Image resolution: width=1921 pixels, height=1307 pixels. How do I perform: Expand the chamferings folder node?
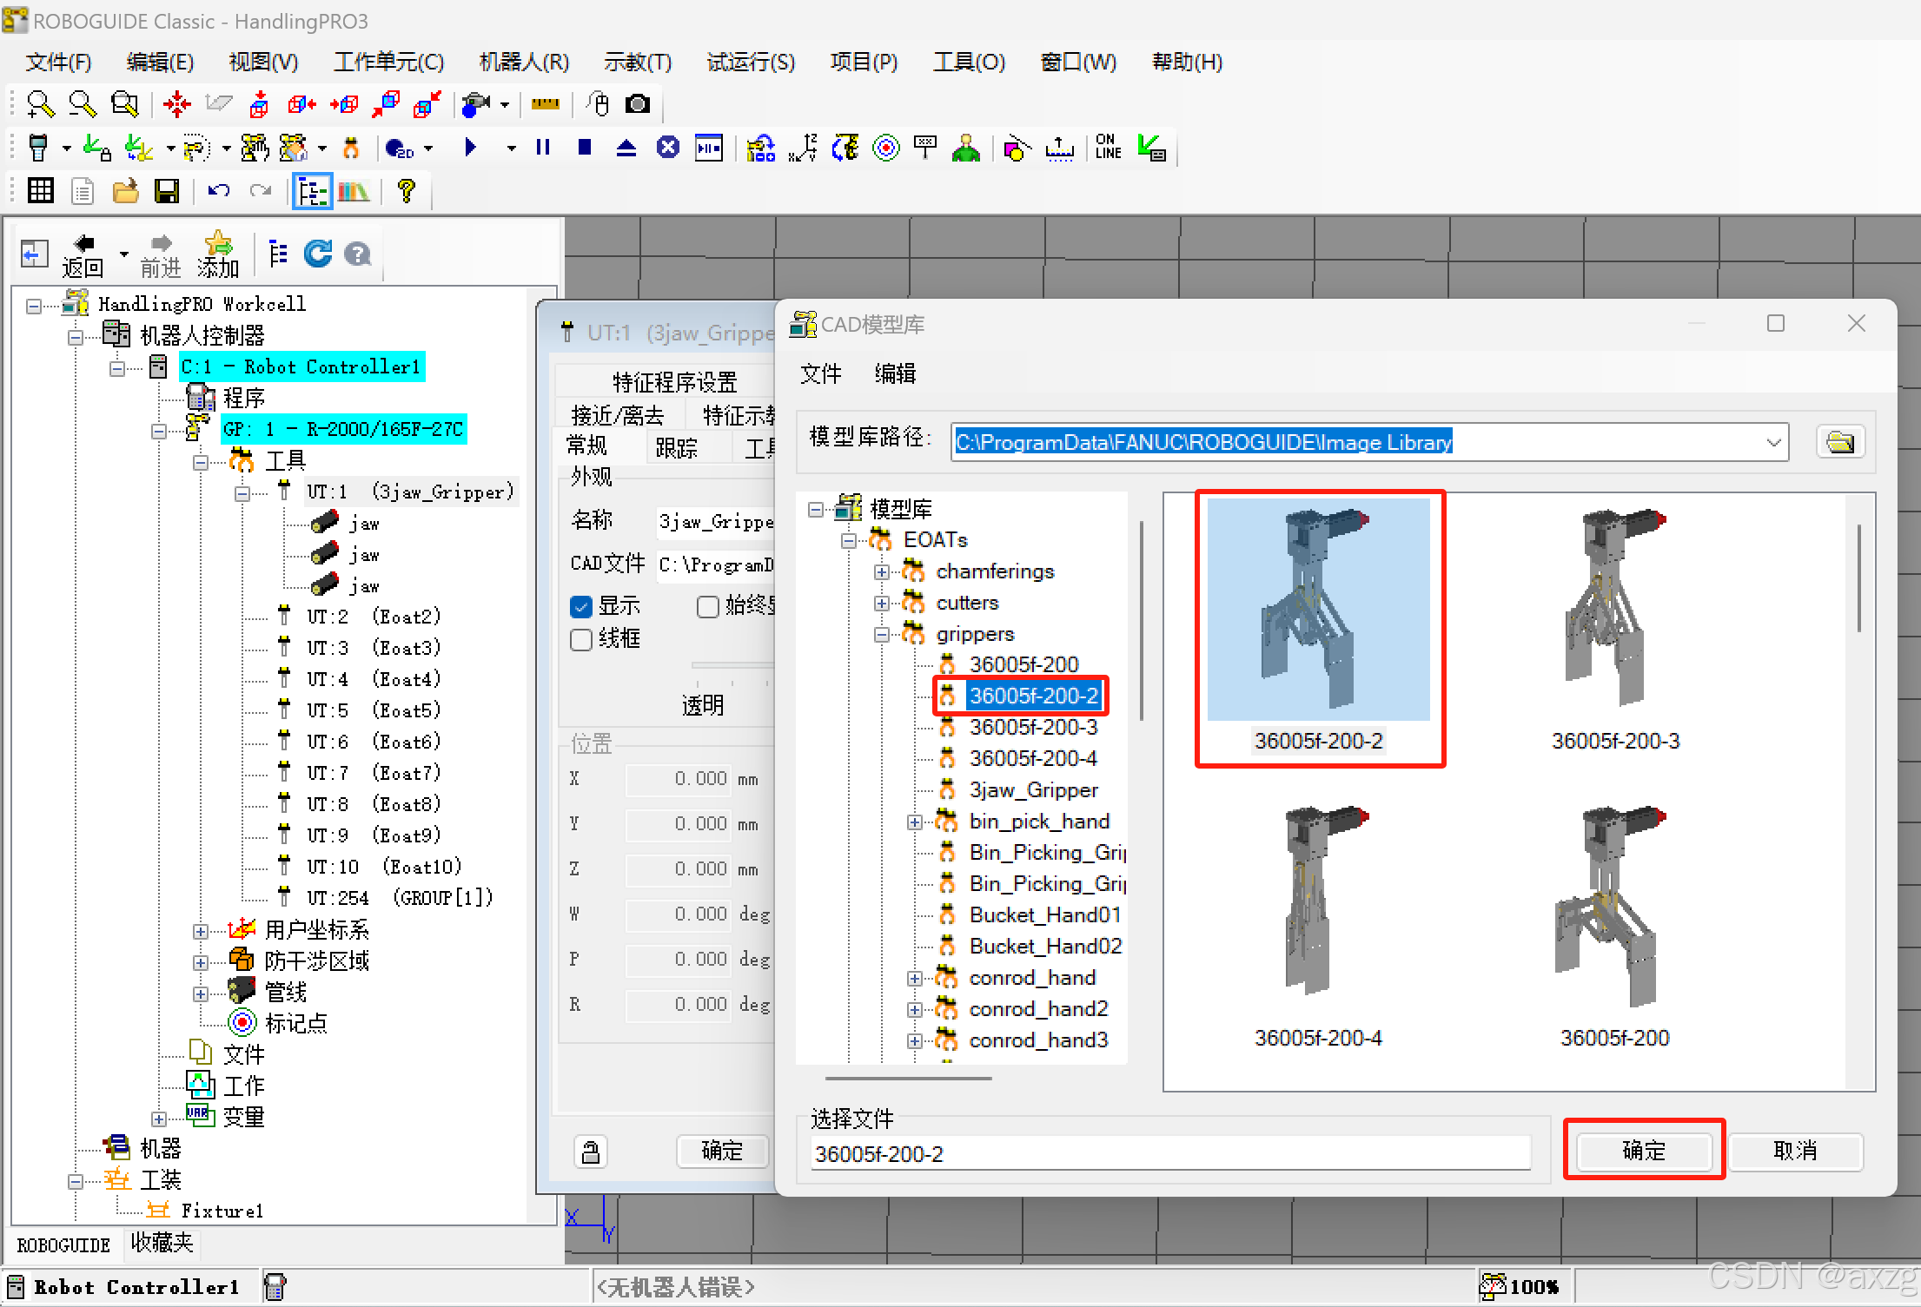point(882,571)
